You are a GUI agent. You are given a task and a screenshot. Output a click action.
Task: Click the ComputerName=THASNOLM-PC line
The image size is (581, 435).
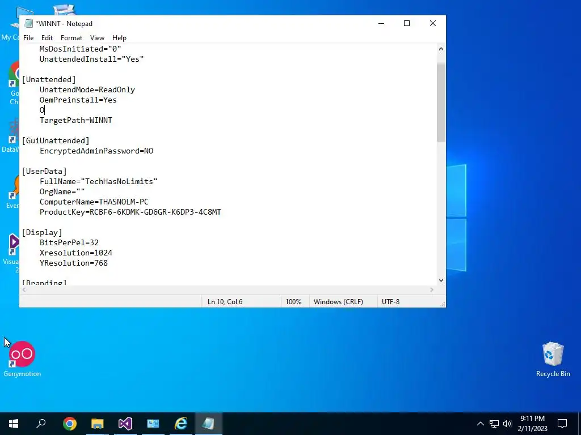pyautogui.click(x=94, y=202)
